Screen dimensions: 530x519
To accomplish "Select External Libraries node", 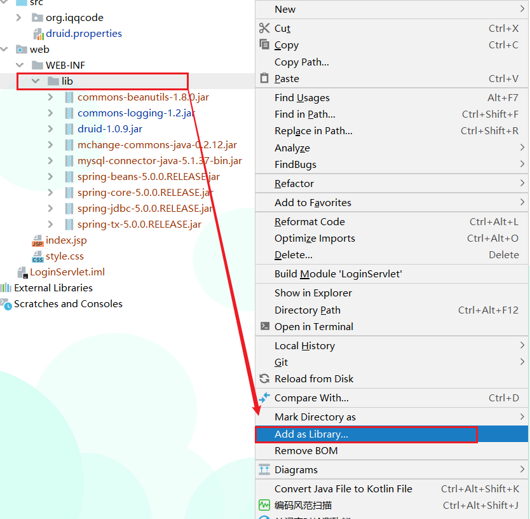I will click(53, 288).
